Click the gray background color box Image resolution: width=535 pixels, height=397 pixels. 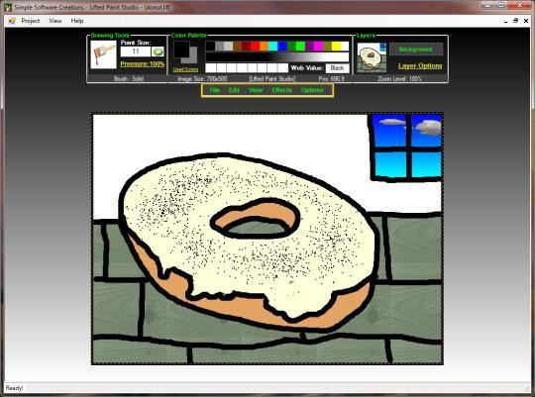click(x=193, y=58)
